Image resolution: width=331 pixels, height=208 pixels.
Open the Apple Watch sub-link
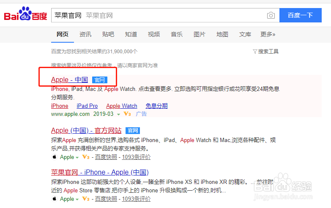(122, 106)
